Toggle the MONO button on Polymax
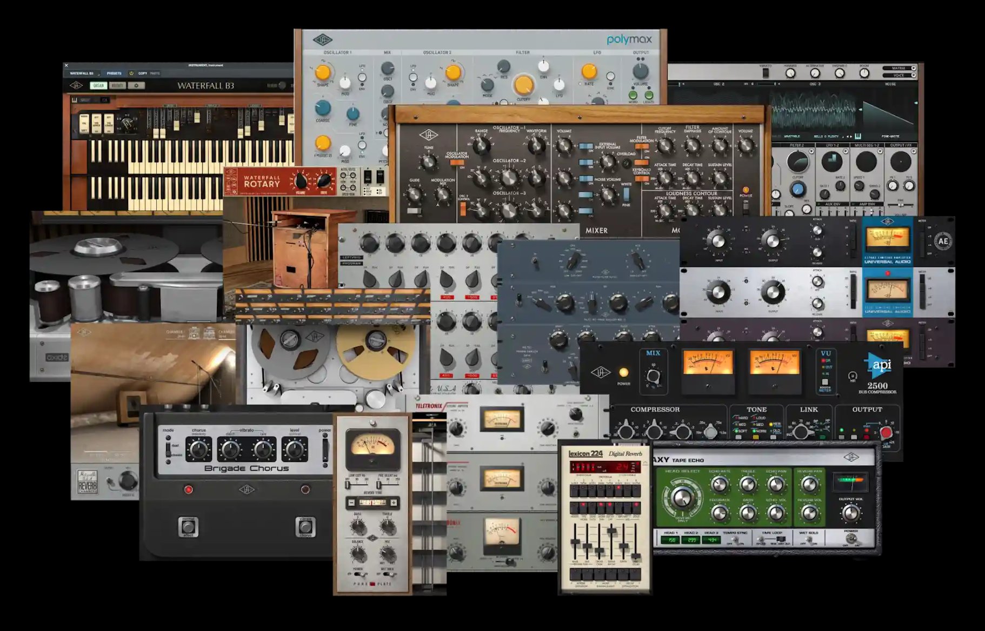Screen dimensions: 985x631 click(x=633, y=95)
